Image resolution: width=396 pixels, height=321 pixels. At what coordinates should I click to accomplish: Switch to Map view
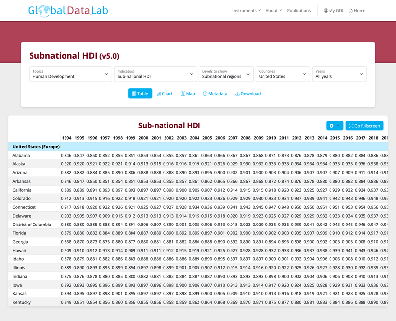click(x=188, y=94)
